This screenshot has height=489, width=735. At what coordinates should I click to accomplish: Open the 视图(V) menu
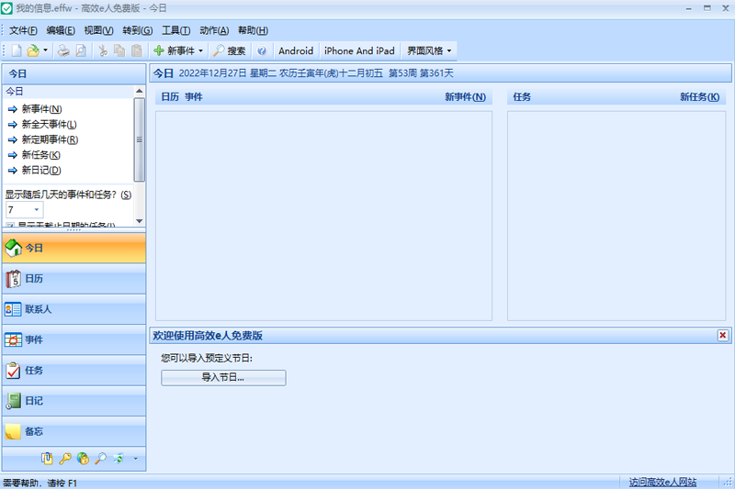coord(98,30)
